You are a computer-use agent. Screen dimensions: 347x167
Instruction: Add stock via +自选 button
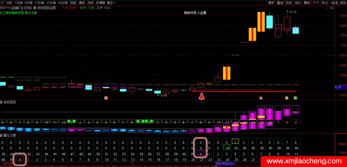point(334,3)
